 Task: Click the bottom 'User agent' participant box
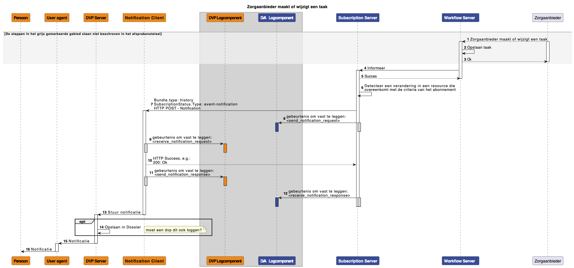(57, 261)
